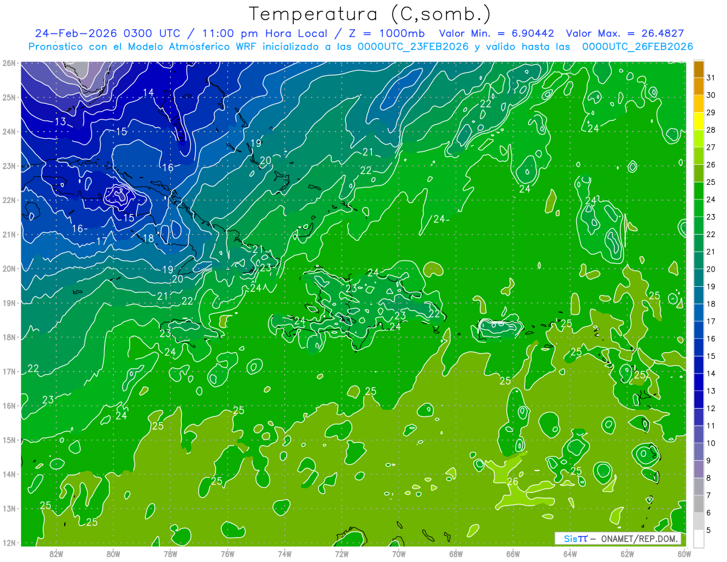Click the contour label '18' on the map
The image size is (727, 562).
tap(148, 238)
